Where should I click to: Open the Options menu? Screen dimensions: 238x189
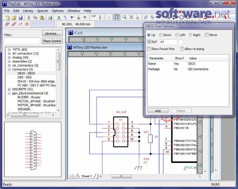coord(58,11)
